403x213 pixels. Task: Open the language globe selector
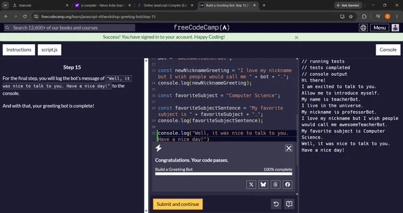(363, 28)
